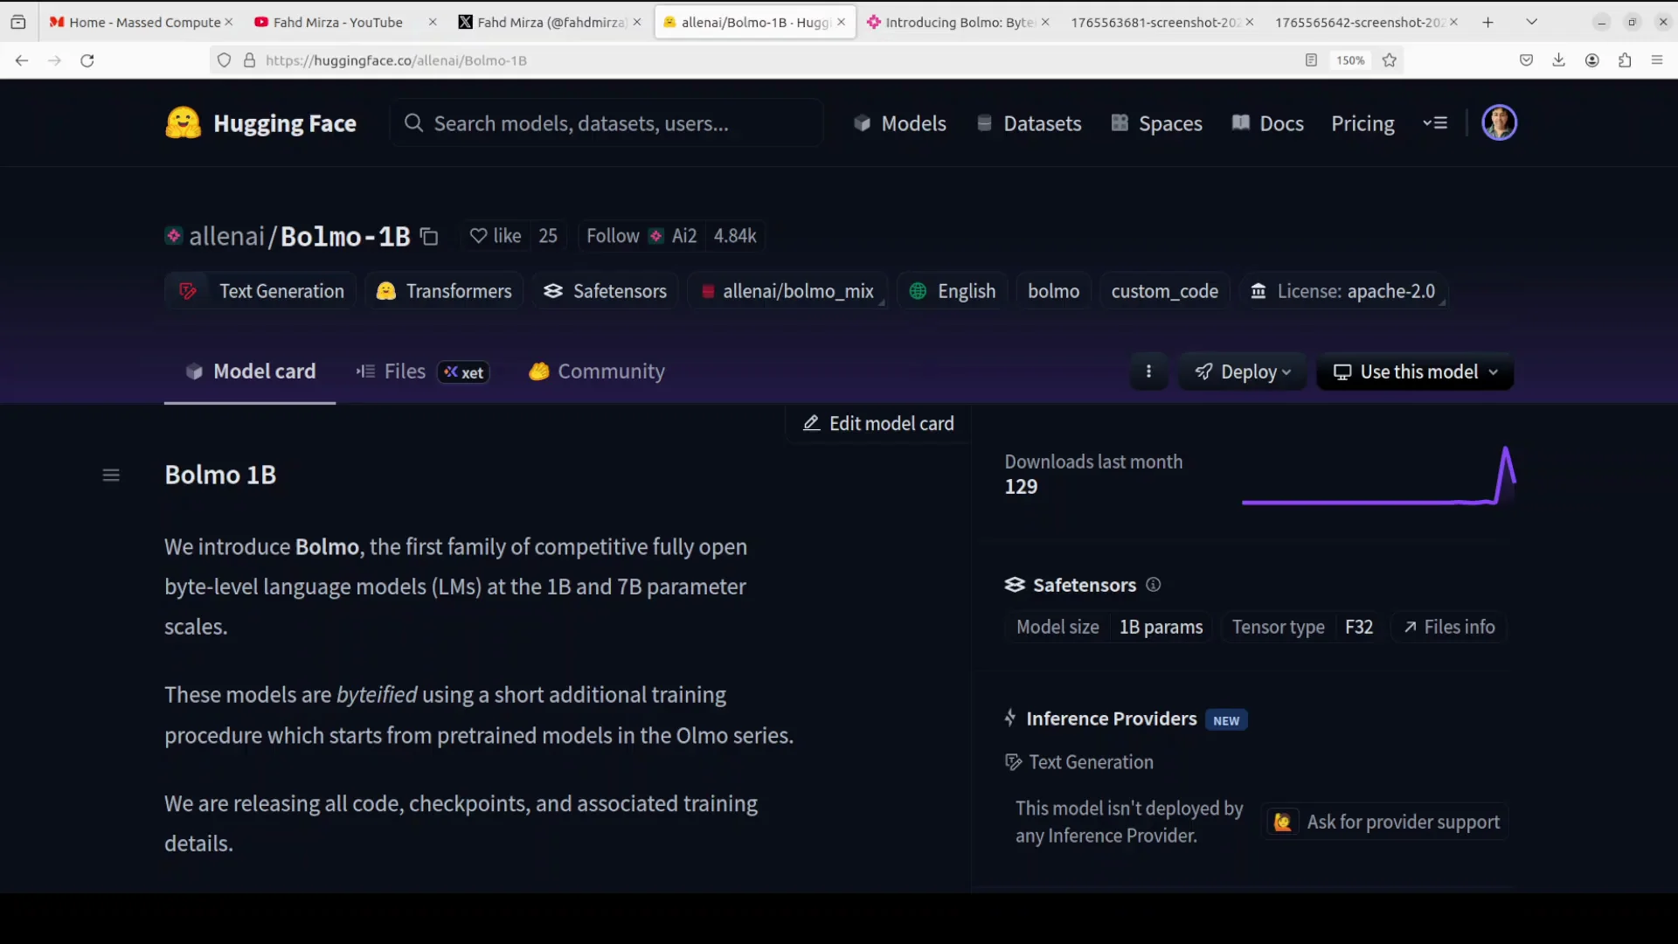Open table of contents hamburger icon
The width and height of the screenshot is (1678, 944).
pyautogui.click(x=111, y=475)
